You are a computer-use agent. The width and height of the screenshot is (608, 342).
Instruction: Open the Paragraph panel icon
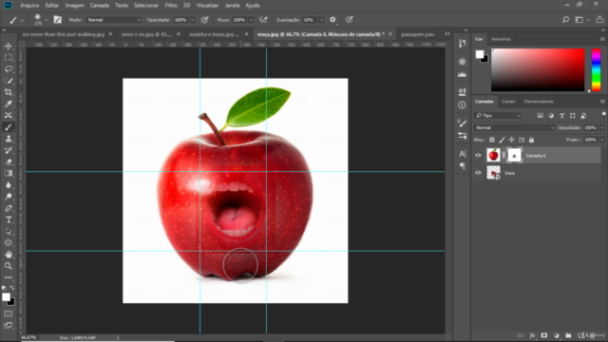[x=462, y=166]
